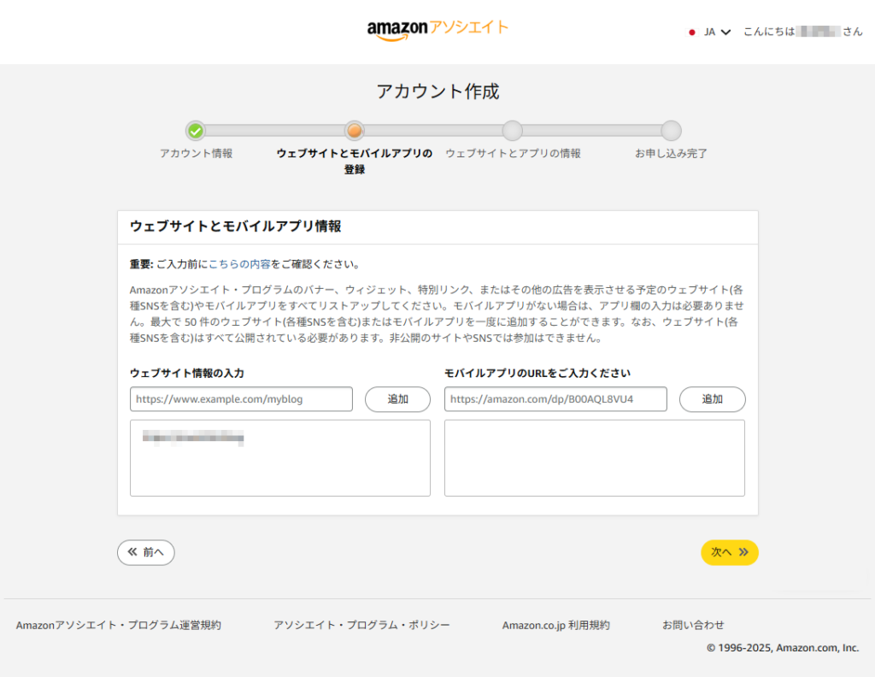Click the Japan flag icon
875x677 pixels.
coord(692,32)
